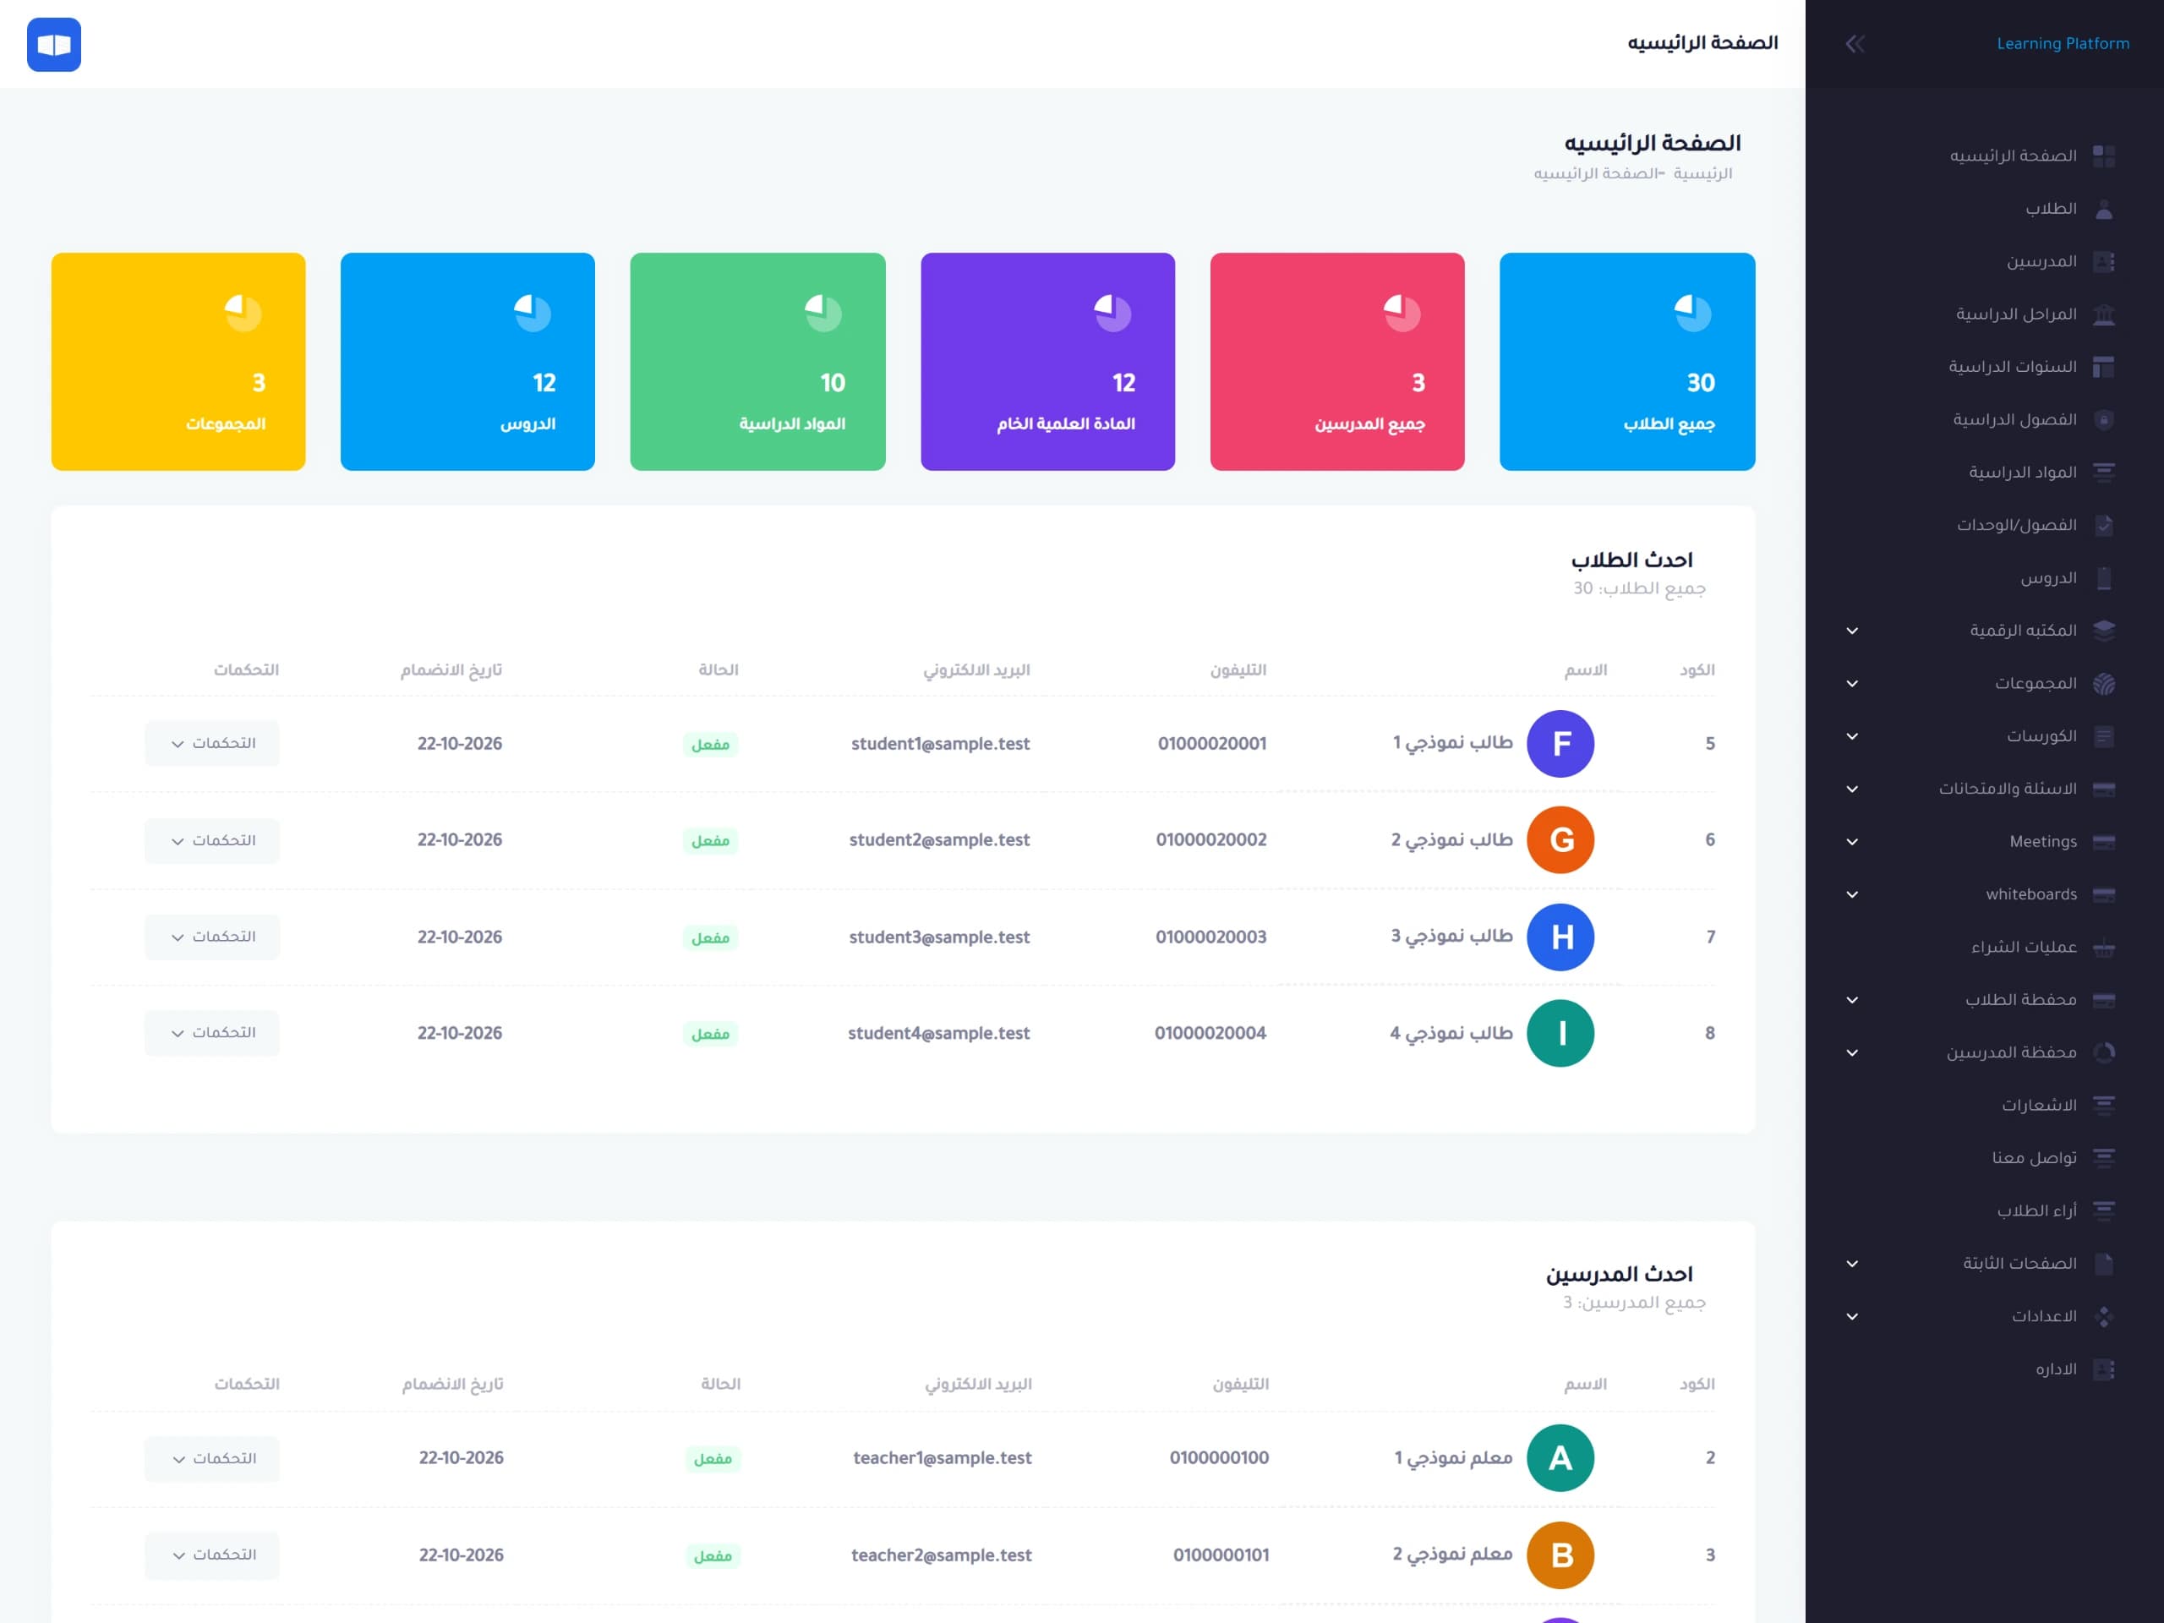Expand the الكورسات sidebar submenu chevron
The height and width of the screenshot is (1623, 2164).
click(x=1852, y=736)
